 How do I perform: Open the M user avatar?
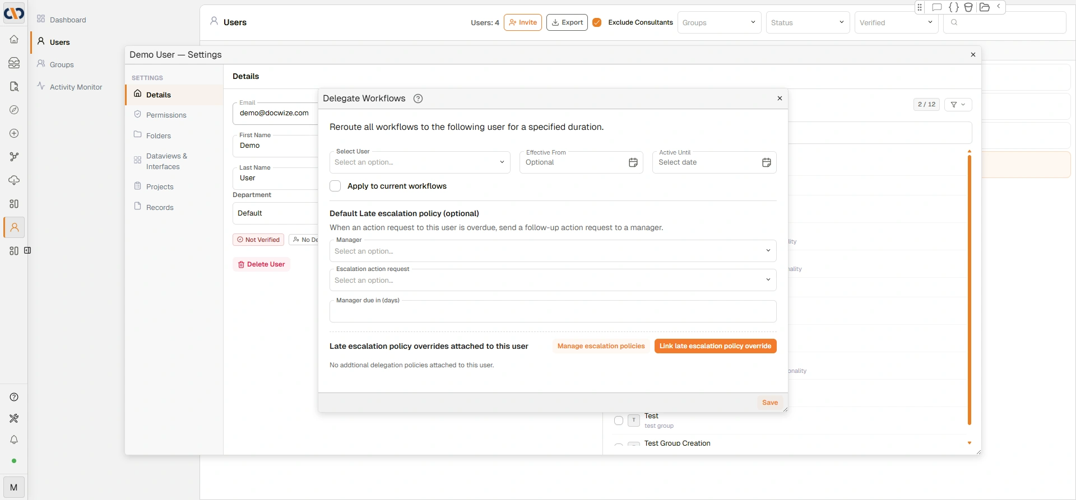[14, 487]
